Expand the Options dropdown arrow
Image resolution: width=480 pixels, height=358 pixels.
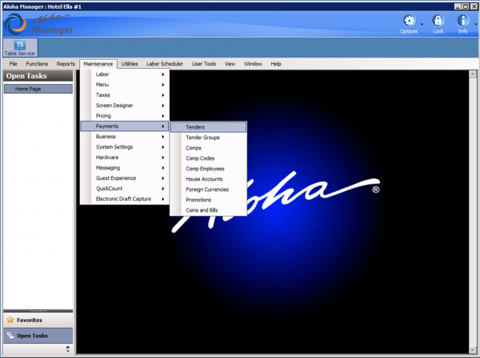422,24
